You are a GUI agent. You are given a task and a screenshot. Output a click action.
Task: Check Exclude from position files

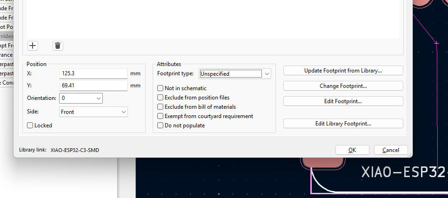(x=160, y=98)
